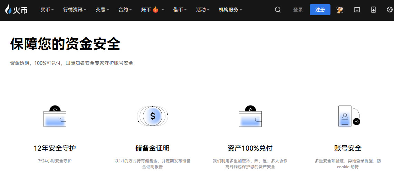Image resolution: width=394 pixels, height=180 pixels.
Task: Expand the 行情资讯 dropdown menu
Action: pos(75,10)
